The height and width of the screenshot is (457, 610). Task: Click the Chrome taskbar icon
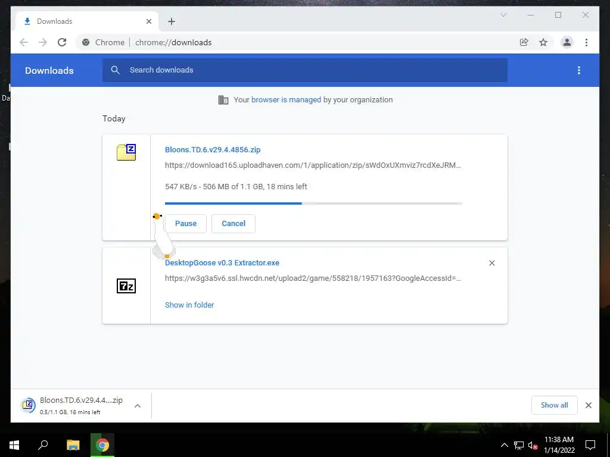[x=102, y=445]
